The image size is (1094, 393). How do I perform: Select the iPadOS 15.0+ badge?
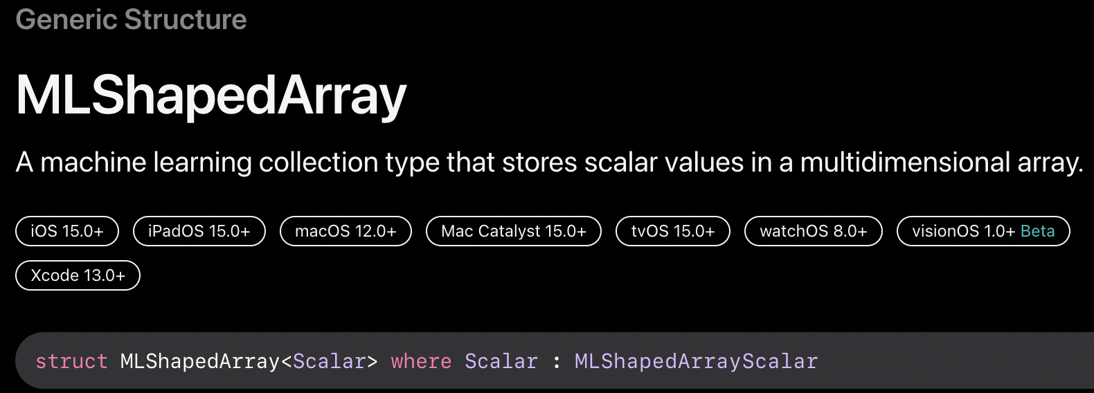tap(199, 231)
